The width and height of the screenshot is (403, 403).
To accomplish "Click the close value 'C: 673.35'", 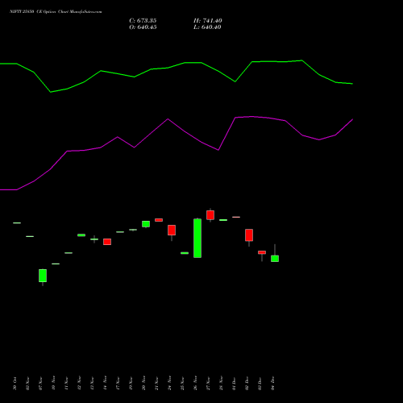I will (143, 21).
